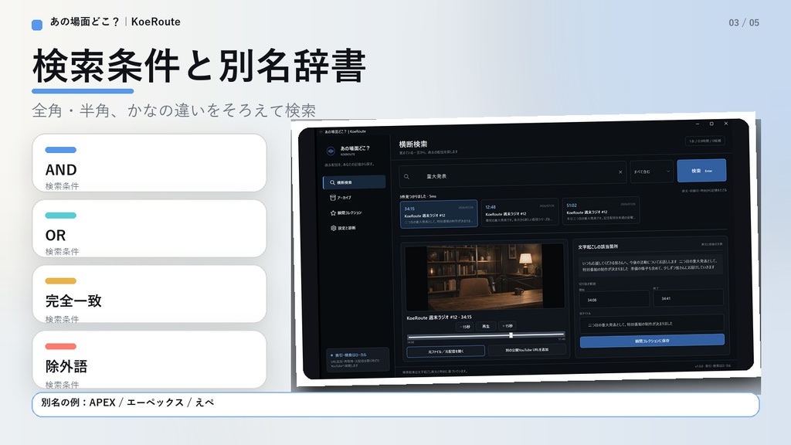Click the blue square logo beside あの場面どこ？
Image resolution: width=791 pixels, height=445 pixels.
click(37, 25)
